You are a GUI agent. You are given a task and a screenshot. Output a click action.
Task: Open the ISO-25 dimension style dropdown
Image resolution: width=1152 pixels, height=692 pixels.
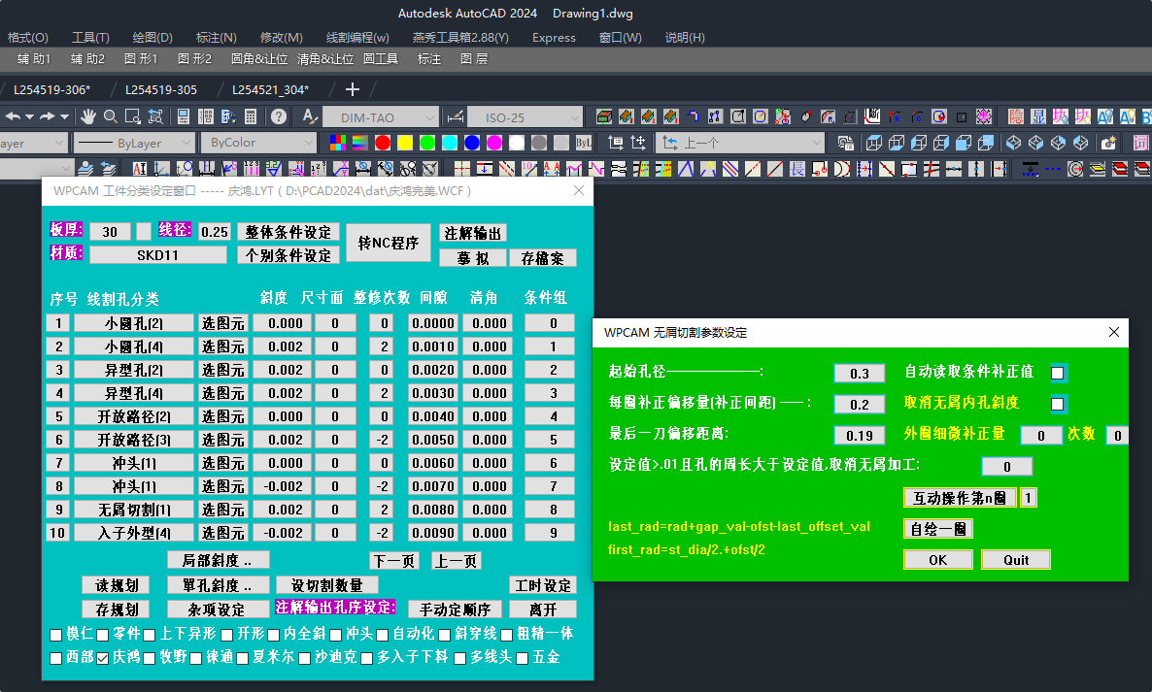(x=525, y=117)
